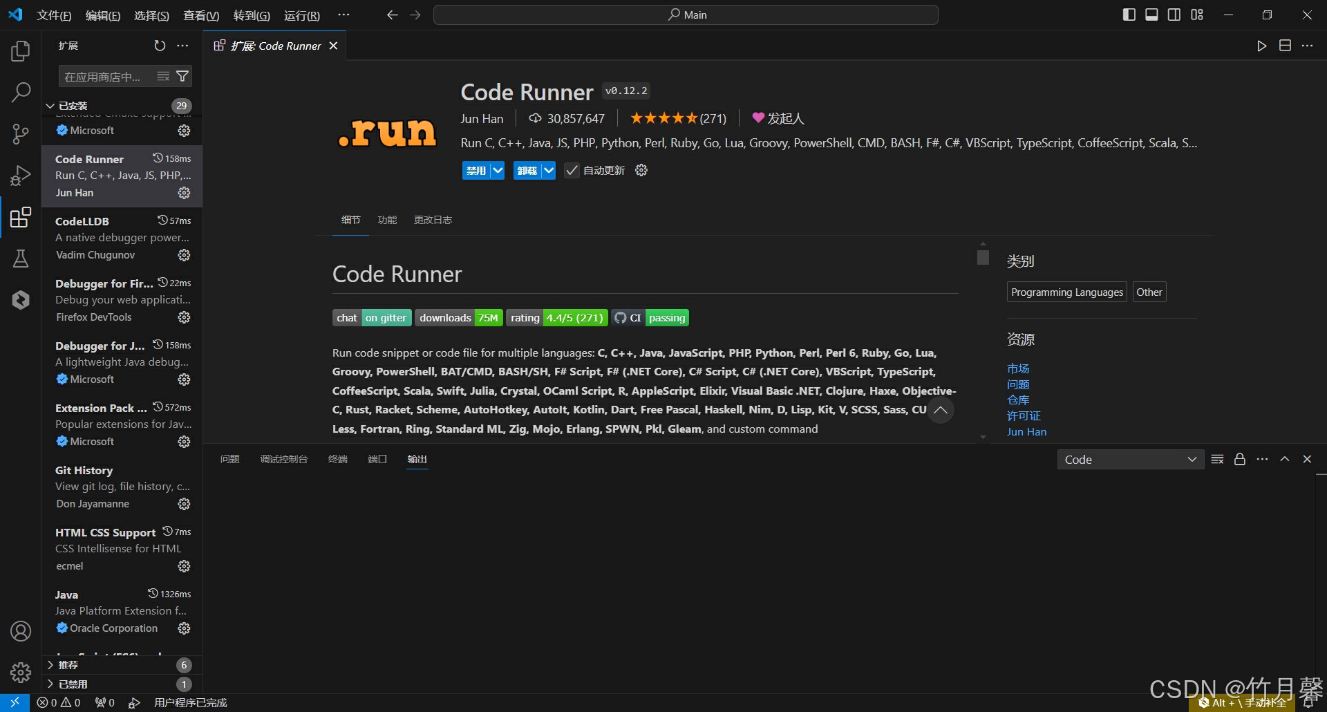This screenshot has height=712, width=1327.
Task: Switch to Ports panel tab
Action: coord(377,459)
